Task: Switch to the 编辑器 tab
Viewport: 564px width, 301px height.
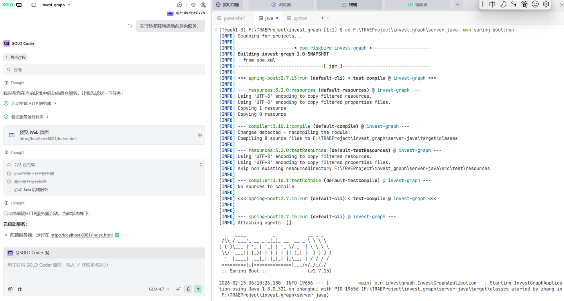Action: pyautogui.click(x=418, y=5)
